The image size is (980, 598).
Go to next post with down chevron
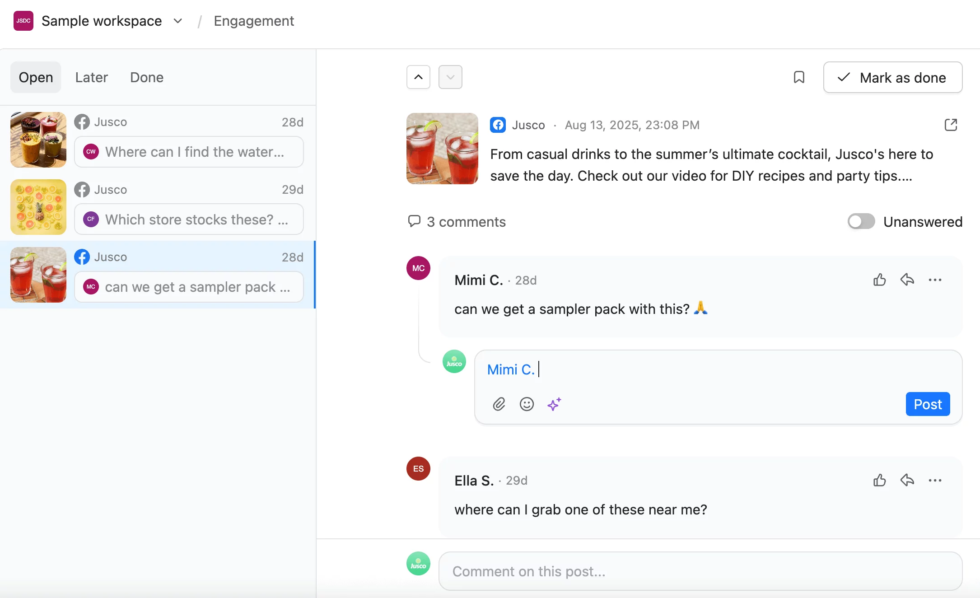pyautogui.click(x=450, y=77)
